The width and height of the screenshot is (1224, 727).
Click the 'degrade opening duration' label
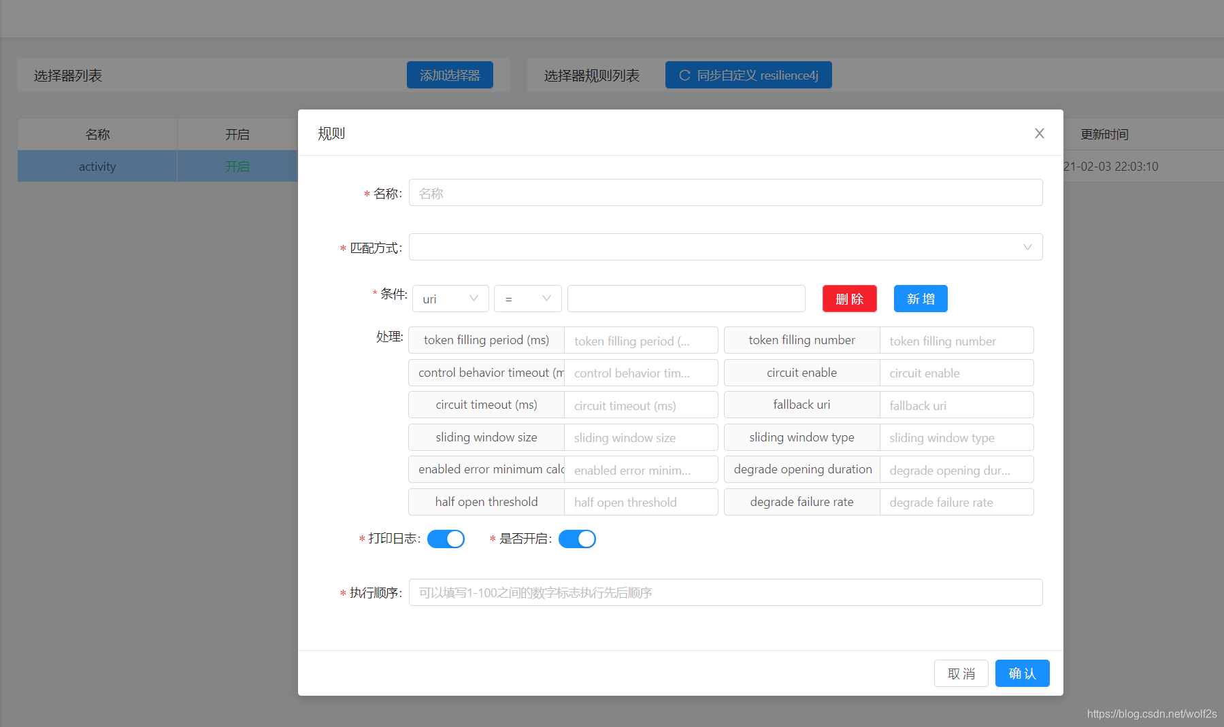pyautogui.click(x=801, y=469)
